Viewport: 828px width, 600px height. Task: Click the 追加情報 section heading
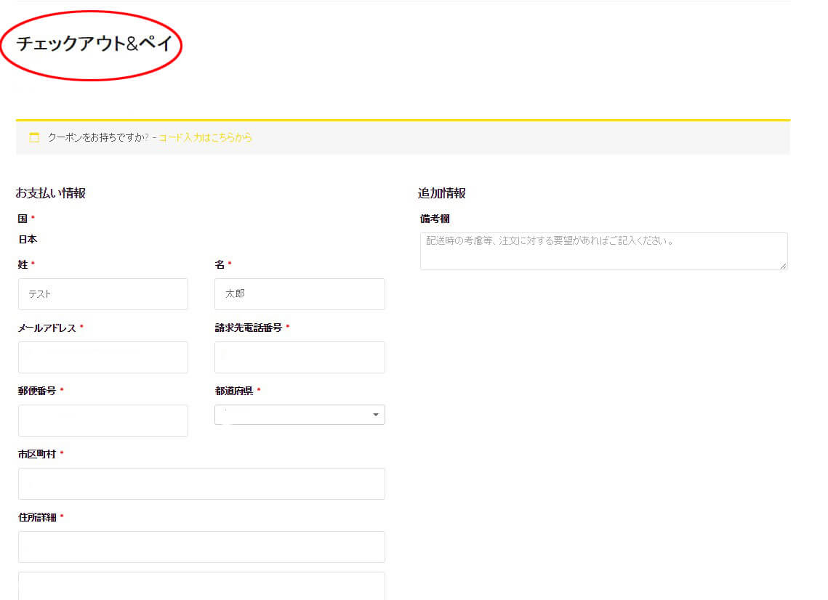(441, 193)
